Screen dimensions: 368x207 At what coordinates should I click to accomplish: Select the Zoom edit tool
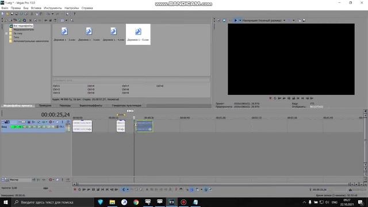[141, 189]
